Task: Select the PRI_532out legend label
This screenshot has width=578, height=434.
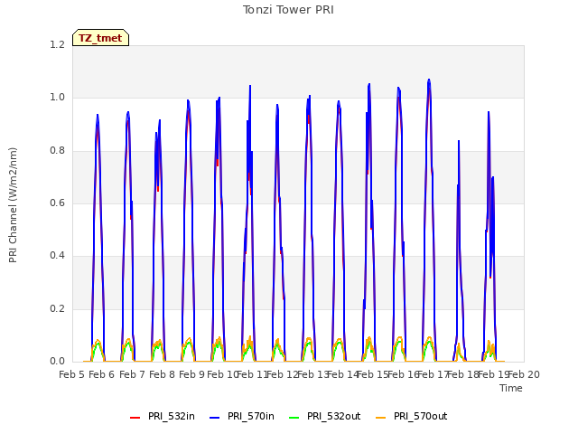Action: pyautogui.click(x=333, y=416)
